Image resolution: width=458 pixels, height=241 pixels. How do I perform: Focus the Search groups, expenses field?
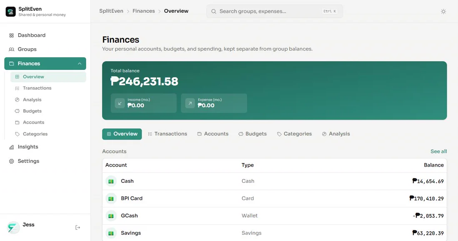point(274,11)
